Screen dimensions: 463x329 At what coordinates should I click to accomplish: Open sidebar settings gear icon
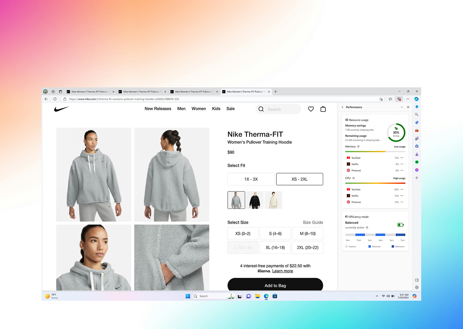pos(417,287)
